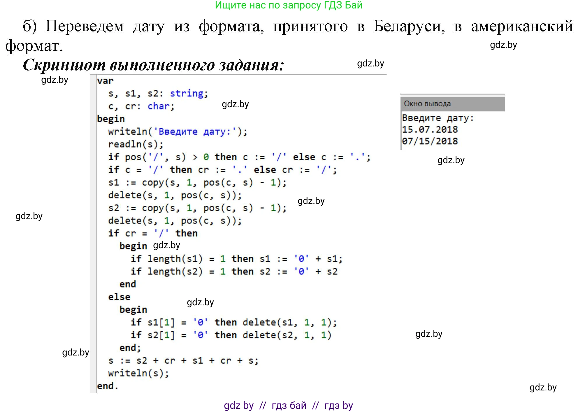Click the writeln('Введите дату:') statement
Viewport: 578px width, 412px height.
coord(176,131)
